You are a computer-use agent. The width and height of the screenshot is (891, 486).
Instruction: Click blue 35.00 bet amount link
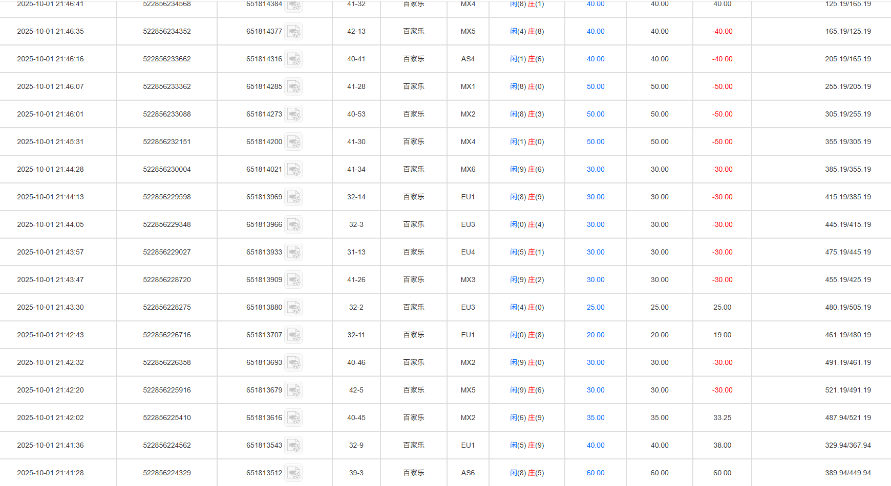[596, 418]
